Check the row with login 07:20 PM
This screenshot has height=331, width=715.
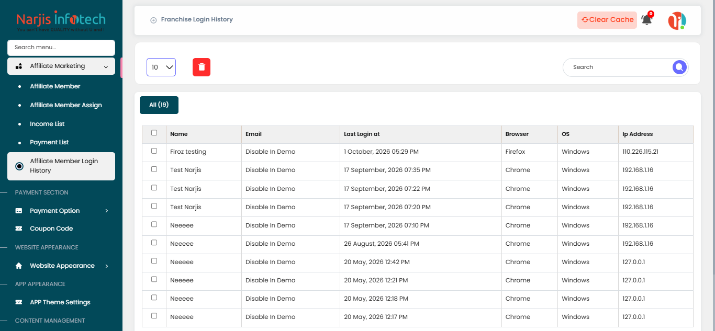[x=154, y=206]
